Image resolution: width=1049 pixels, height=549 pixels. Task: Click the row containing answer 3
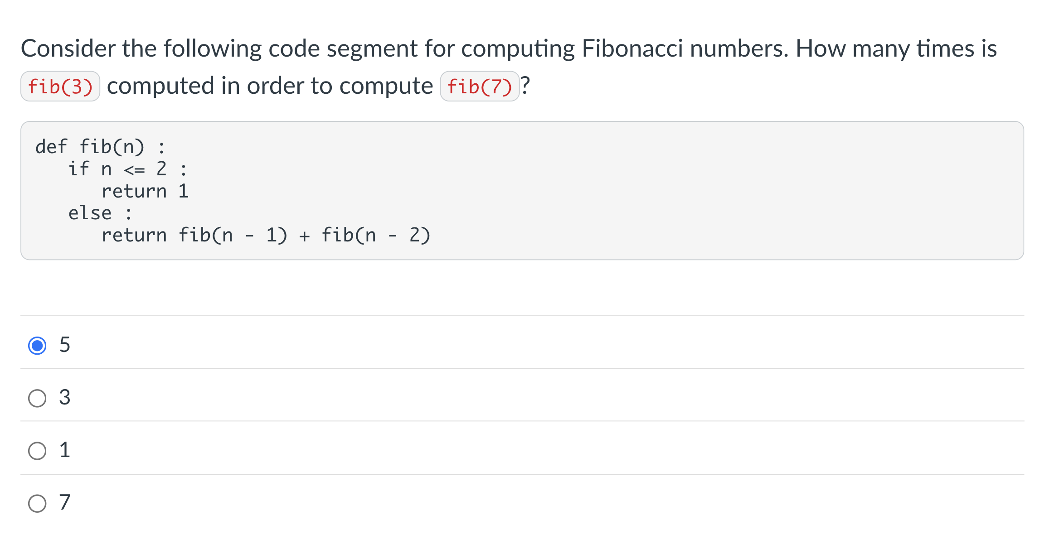521,398
